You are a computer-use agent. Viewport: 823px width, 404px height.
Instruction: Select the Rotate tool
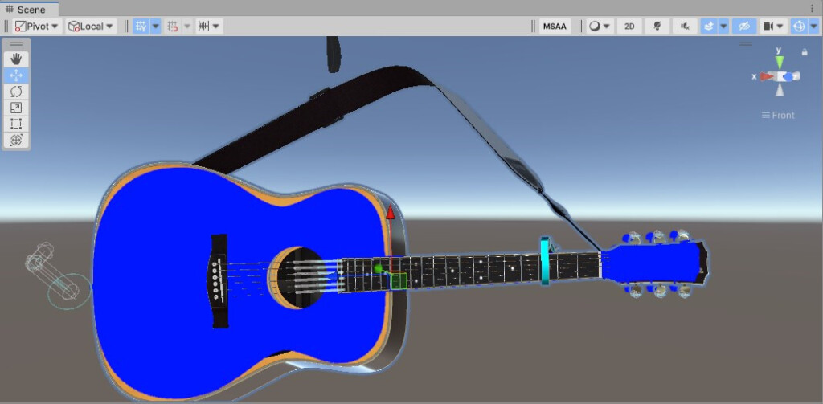[x=16, y=92]
